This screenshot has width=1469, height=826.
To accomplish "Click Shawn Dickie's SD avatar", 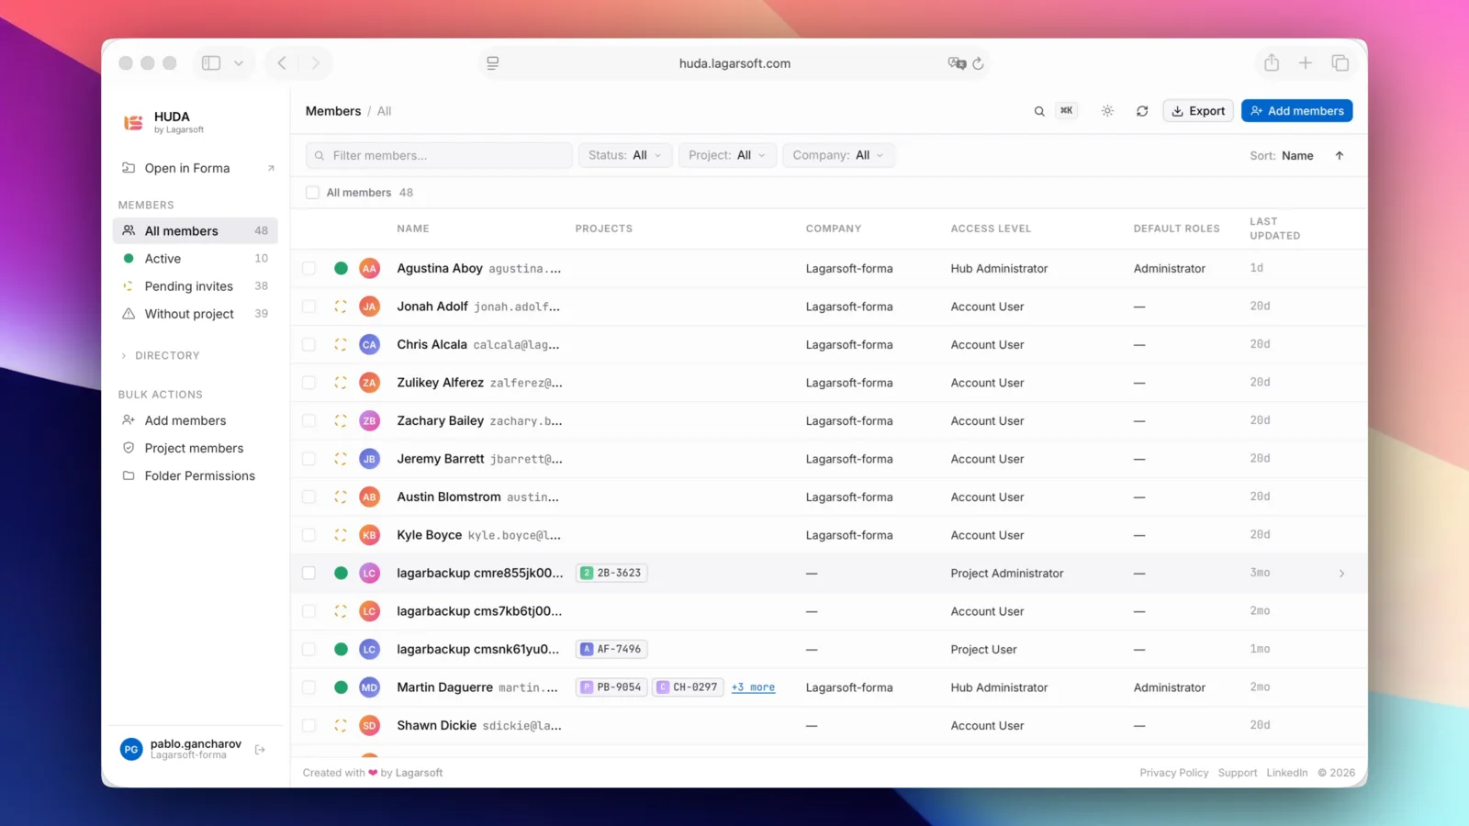I will click(369, 726).
